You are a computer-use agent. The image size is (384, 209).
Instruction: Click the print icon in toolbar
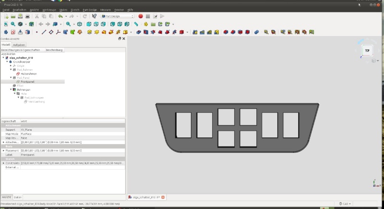click(x=28, y=16)
